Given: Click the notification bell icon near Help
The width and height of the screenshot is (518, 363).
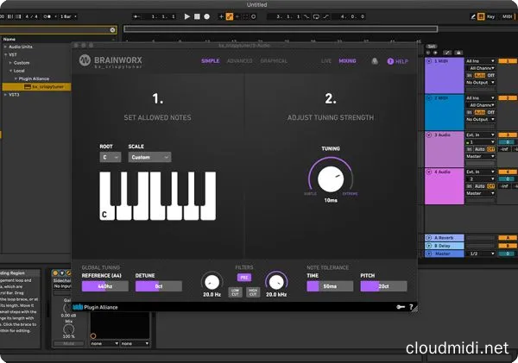Looking at the screenshot, I should 375,61.
